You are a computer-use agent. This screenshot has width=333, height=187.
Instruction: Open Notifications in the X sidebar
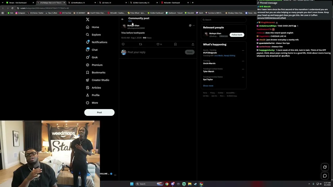(97, 42)
